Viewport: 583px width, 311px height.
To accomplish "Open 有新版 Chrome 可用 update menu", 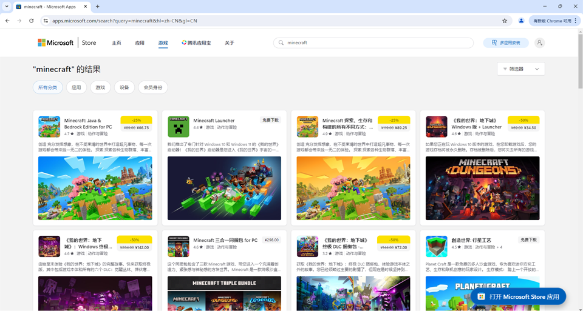I will click(x=554, y=21).
